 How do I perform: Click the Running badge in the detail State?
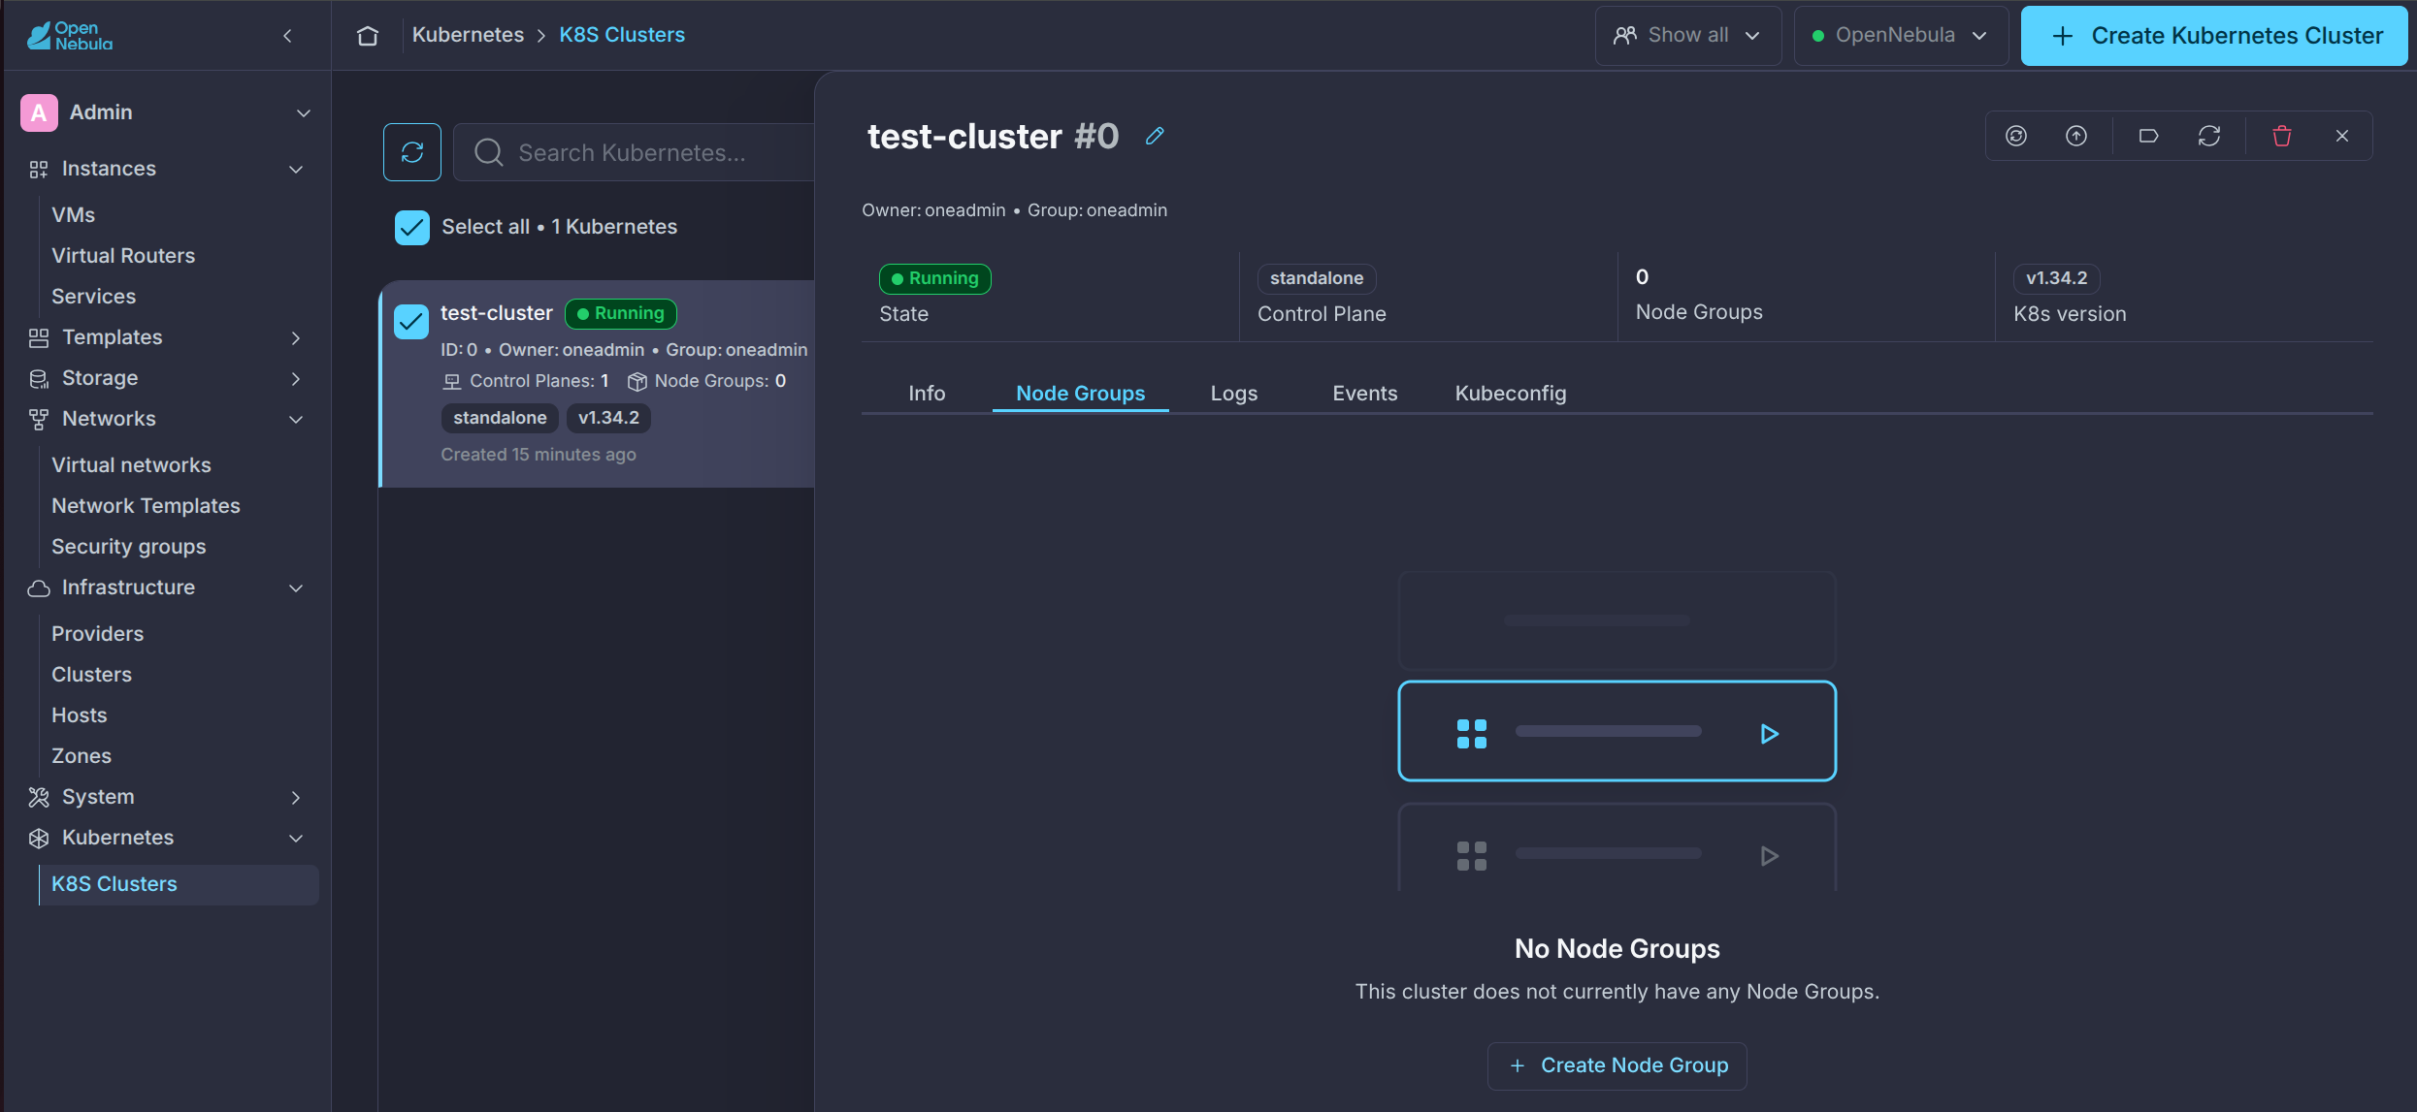pos(934,279)
